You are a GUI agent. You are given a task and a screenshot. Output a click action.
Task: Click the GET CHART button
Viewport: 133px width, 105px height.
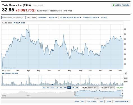pyautogui.click(x=31, y=18)
